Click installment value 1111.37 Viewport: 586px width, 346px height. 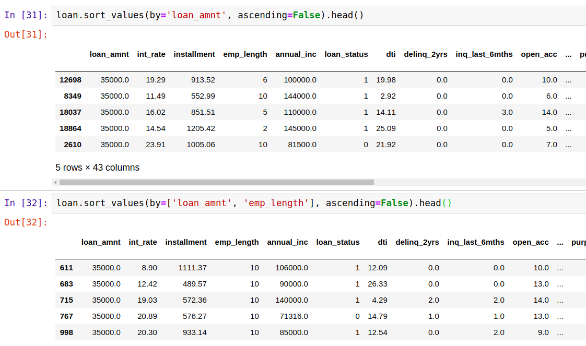pos(193,268)
